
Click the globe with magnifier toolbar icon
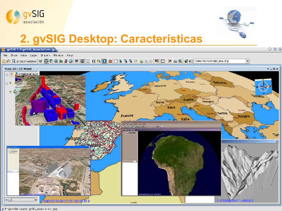(x=56, y=61)
